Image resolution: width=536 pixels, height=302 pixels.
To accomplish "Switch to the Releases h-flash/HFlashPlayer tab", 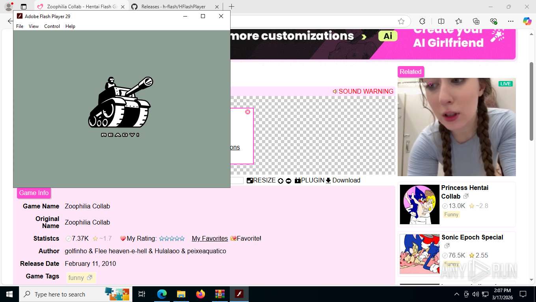I will 175,7.
